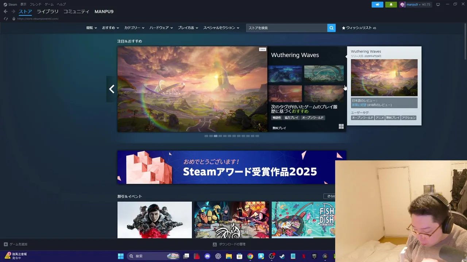Open ChatGPT from the taskbar

[218, 256]
